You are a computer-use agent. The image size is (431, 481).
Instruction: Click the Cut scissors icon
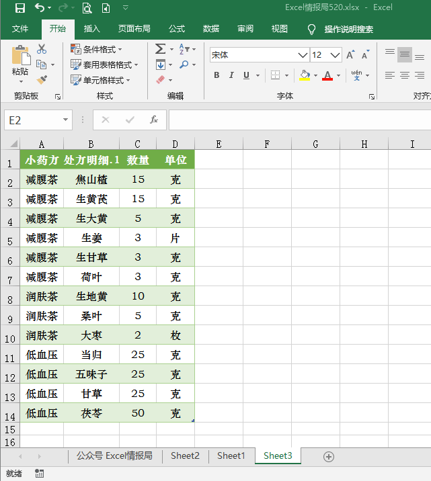coord(42,49)
